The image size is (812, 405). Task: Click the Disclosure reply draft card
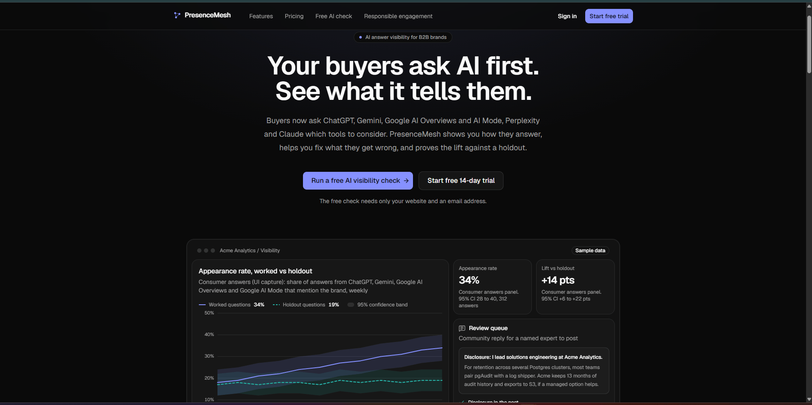click(534, 371)
